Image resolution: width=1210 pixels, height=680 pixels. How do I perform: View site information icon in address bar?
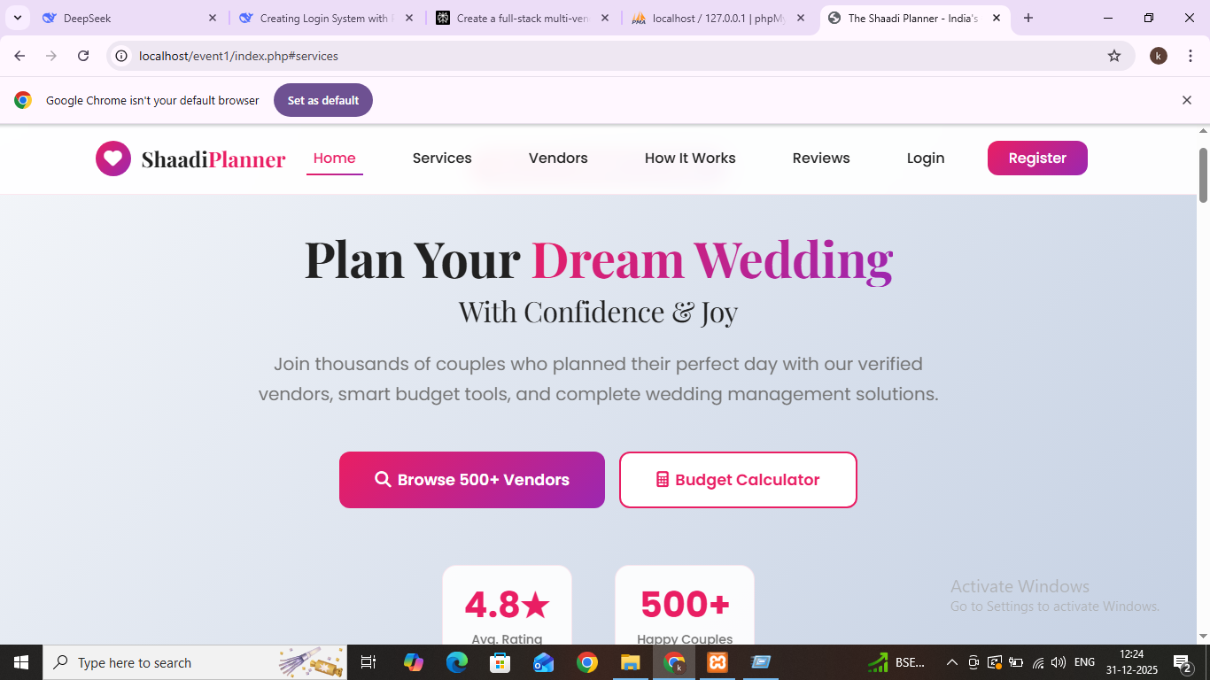click(122, 56)
